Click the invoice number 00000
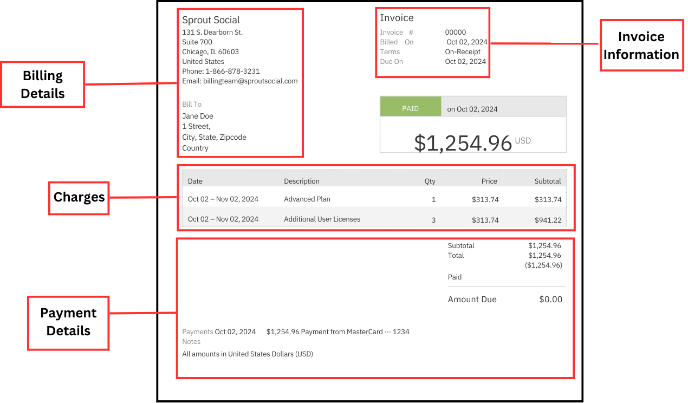Viewport: 688px width, 403px height. pos(455,32)
